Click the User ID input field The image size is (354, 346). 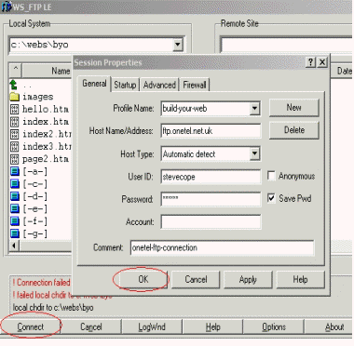coord(211,177)
